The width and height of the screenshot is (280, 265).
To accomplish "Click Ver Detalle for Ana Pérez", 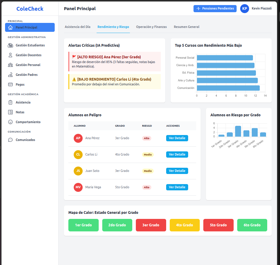I will pyautogui.click(x=177, y=138).
